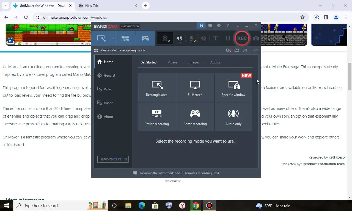This screenshot has height=211, width=352.
Task: Click the broadcast signal icon in status row
Action: coord(245,50)
